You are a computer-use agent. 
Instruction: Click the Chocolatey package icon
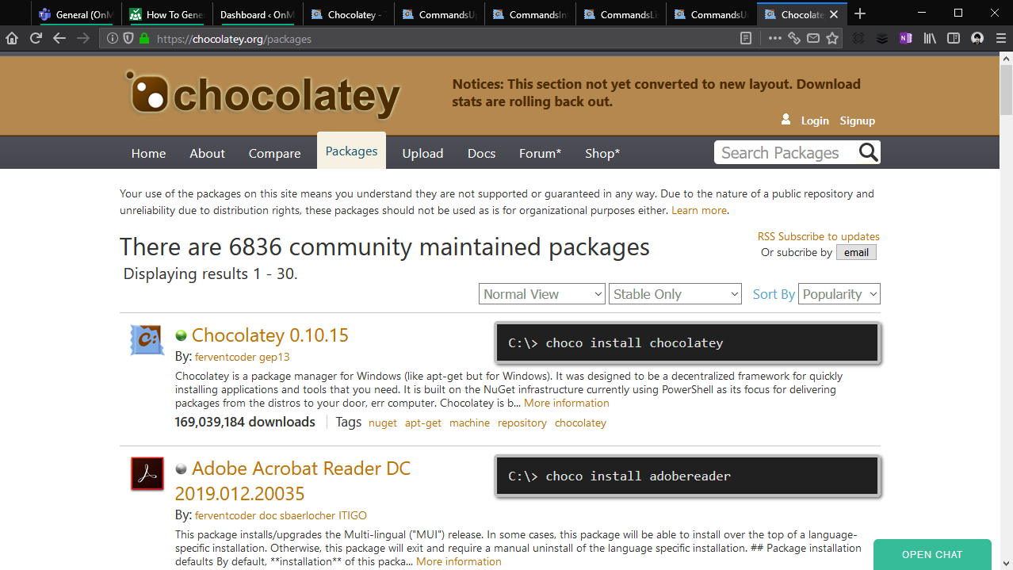pyautogui.click(x=147, y=340)
